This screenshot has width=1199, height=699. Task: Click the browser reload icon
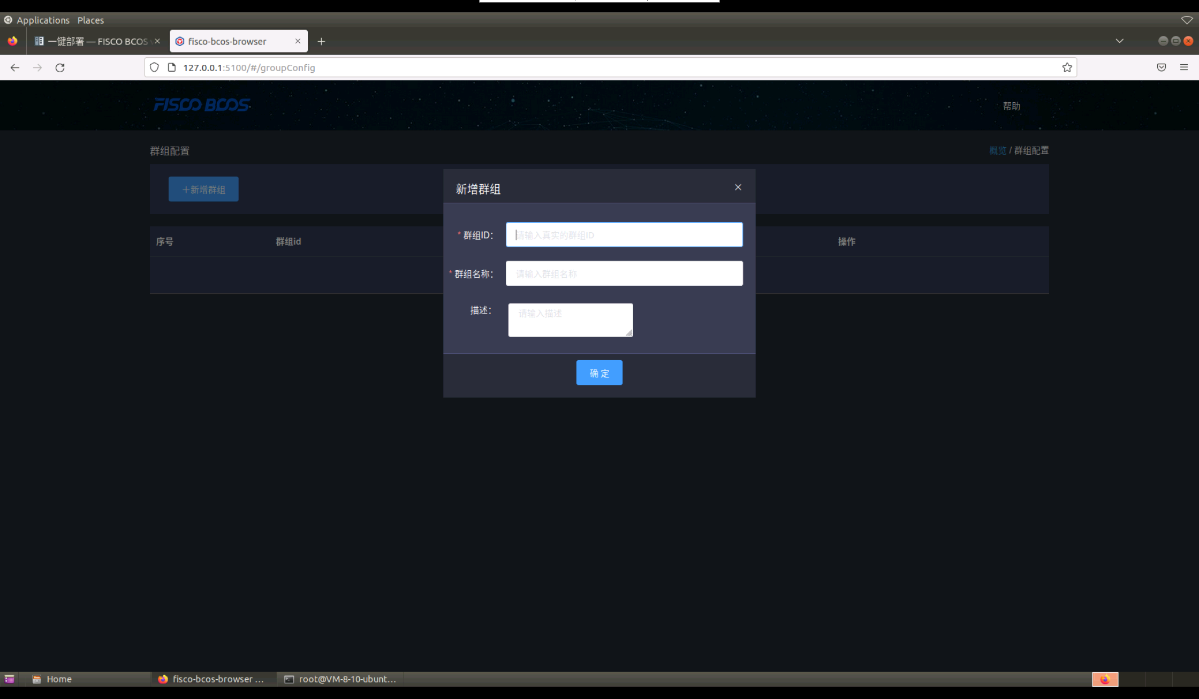(60, 67)
